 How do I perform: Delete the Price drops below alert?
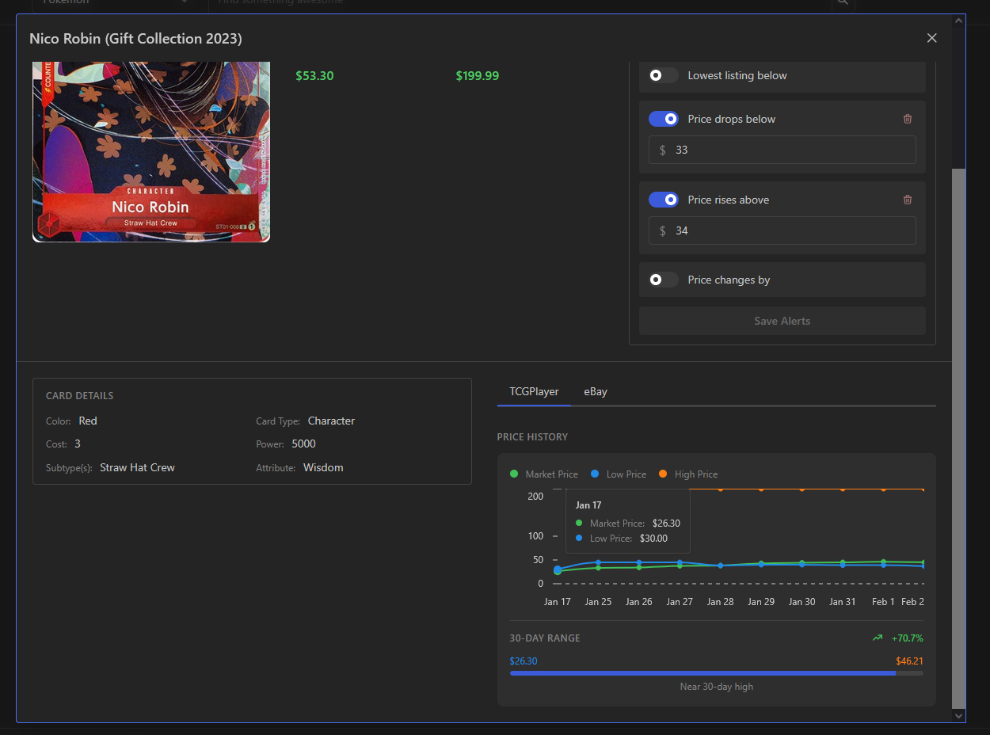coord(908,119)
